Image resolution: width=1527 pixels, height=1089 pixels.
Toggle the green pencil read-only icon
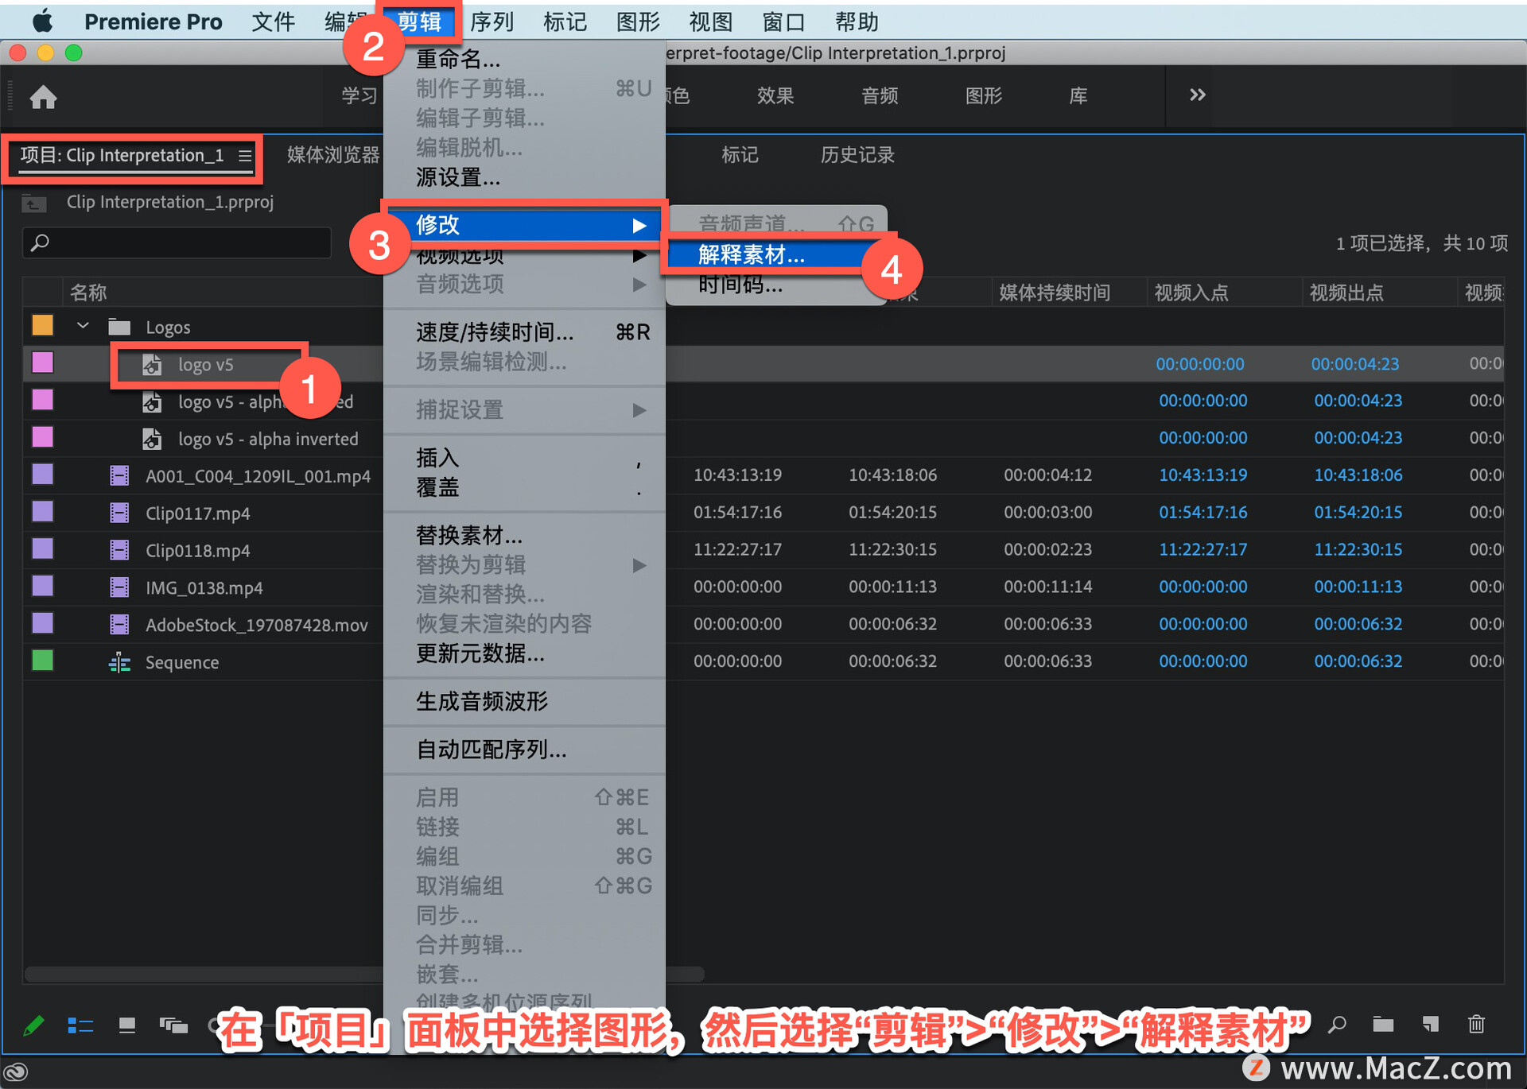click(x=33, y=1025)
